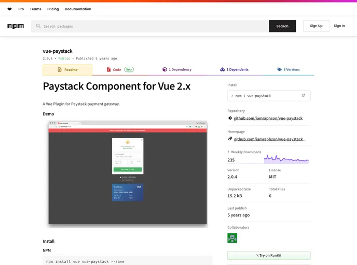Click the Total Files value 6
357x265 pixels.
270,196
